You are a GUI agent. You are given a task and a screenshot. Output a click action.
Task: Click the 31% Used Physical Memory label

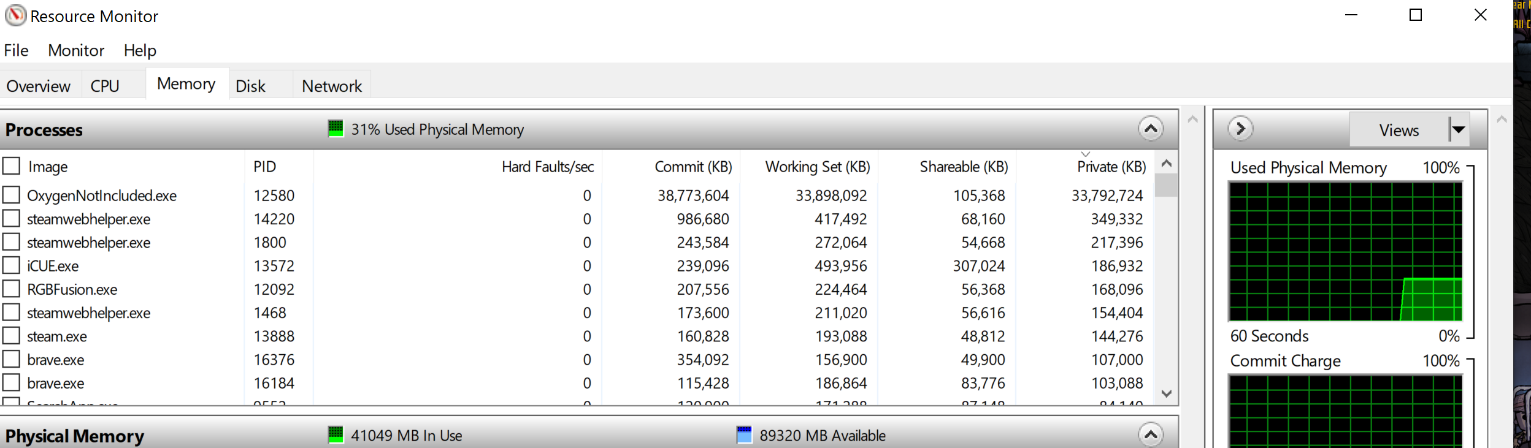(437, 129)
